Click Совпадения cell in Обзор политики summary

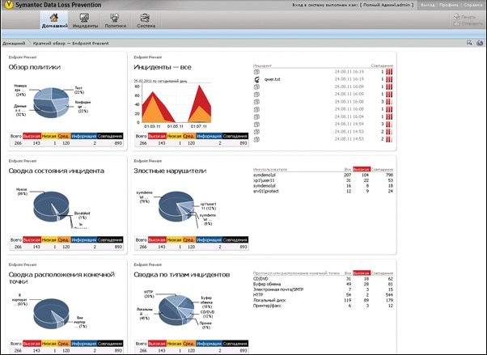tap(110, 136)
